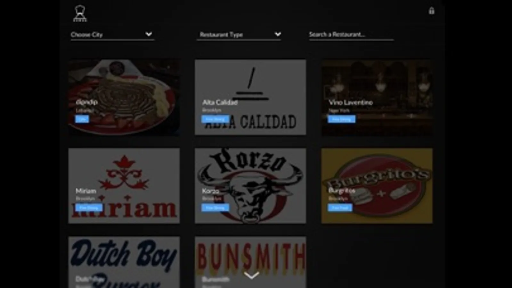Click the 'Vino Laventino' title text
This screenshot has height=288, width=512.
coord(351,102)
